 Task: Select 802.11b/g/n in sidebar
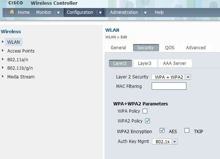(x=20, y=68)
